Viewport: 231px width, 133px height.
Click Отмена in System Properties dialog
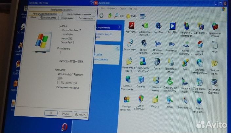click(x=66, y=114)
